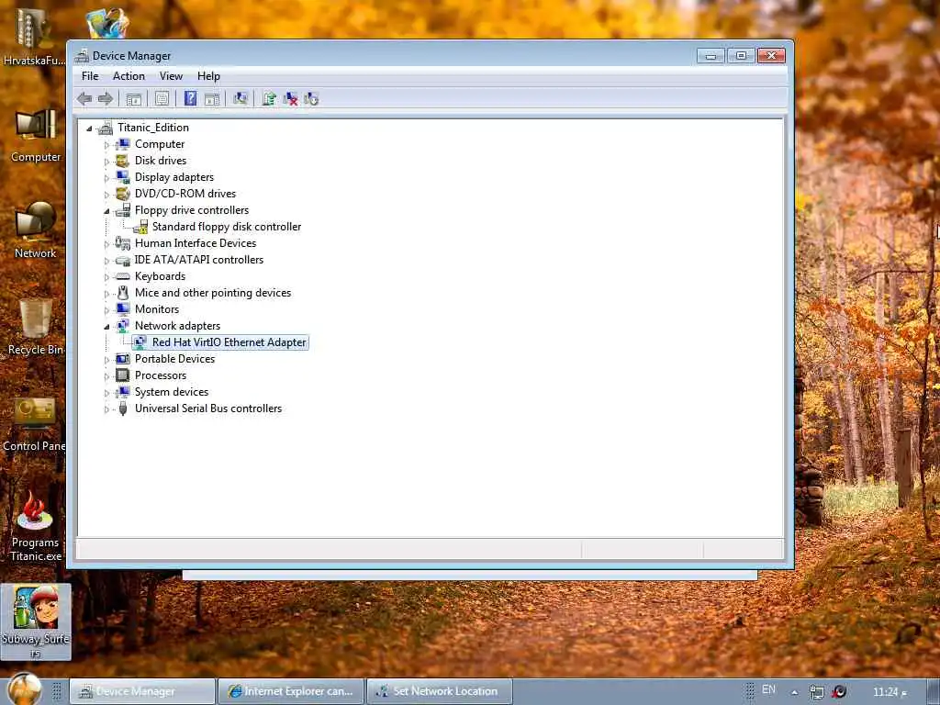Screen dimensions: 940x705
Task: Click the Uninstall device toolbar icon with red X
Action: (x=290, y=99)
